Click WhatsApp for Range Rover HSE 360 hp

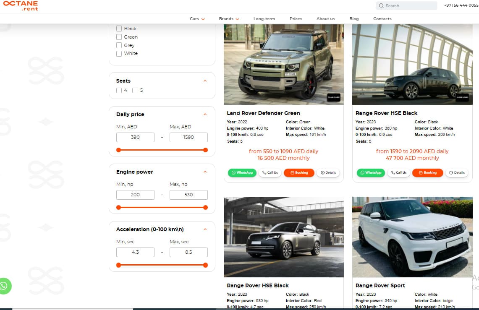[371, 173]
